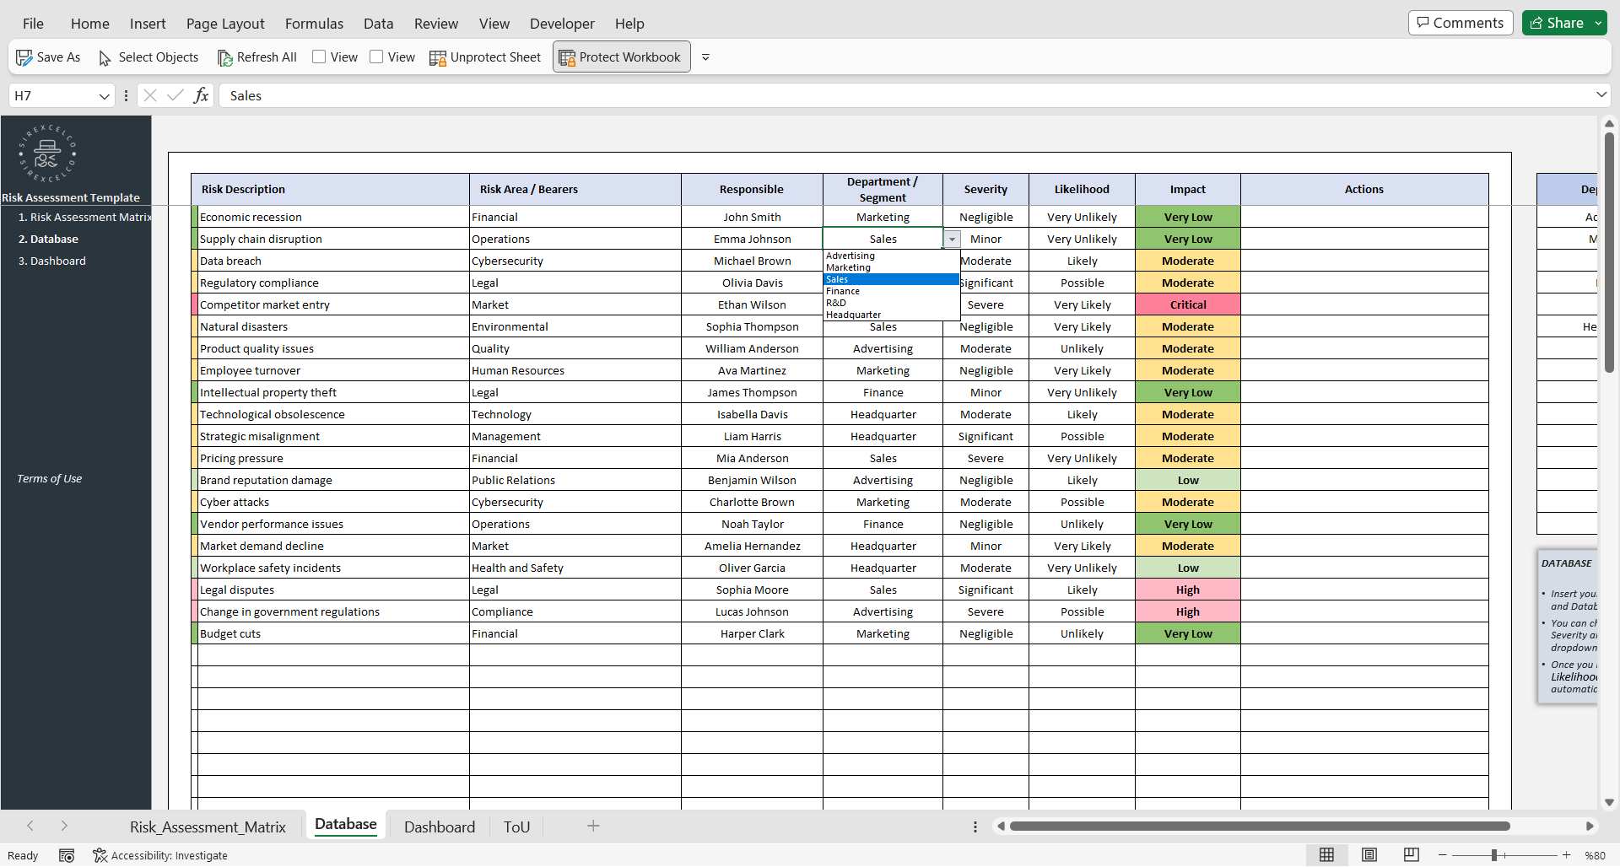Click Accessibility Investigate status item

pyautogui.click(x=160, y=855)
